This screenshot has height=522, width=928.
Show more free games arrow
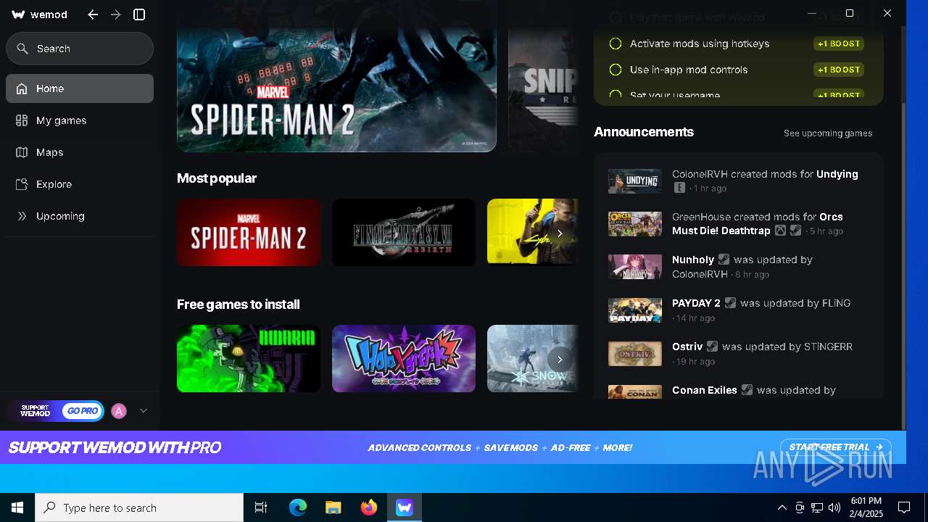[x=560, y=360]
